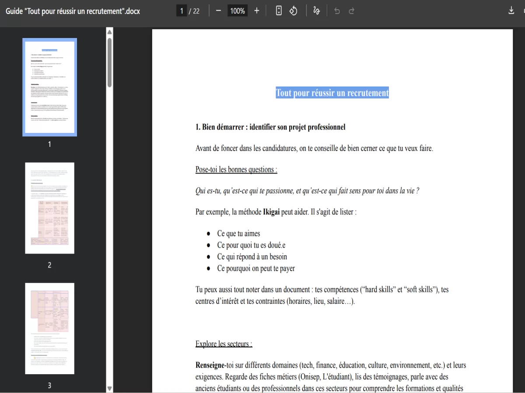Image resolution: width=525 pixels, height=393 pixels.
Task: Click the zoom level field showing 100%
Action: point(237,10)
